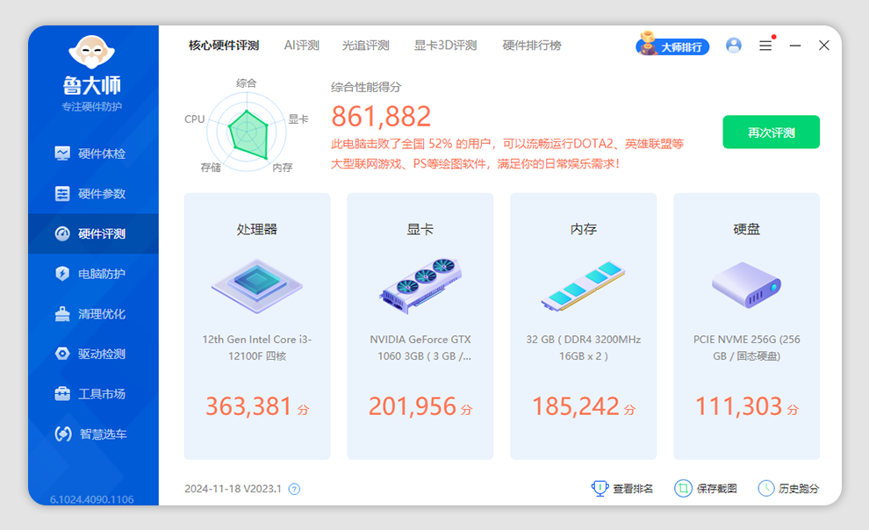Click the 大师排行 badge button
Image resolution: width=869 pixels, height=530 pixels.
point(672,47)
